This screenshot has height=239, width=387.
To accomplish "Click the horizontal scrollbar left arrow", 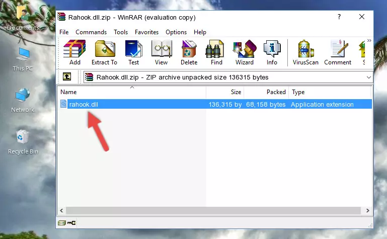I will (x=61, y=210).
